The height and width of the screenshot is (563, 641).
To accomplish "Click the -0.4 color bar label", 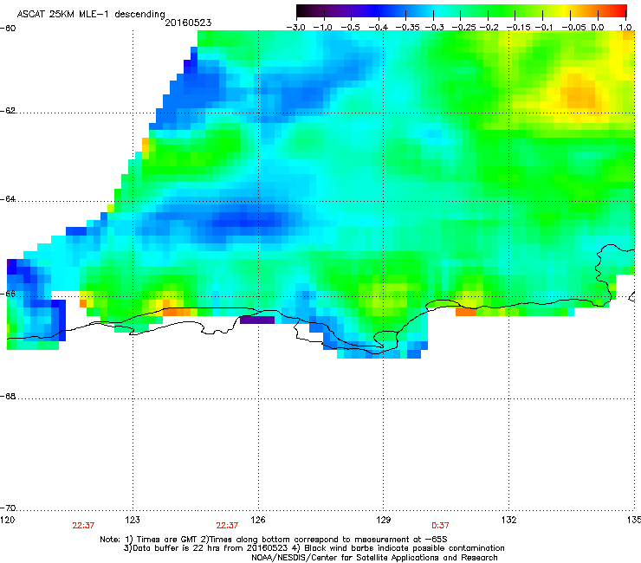I will pyautogui.click(x=379, y=27).
